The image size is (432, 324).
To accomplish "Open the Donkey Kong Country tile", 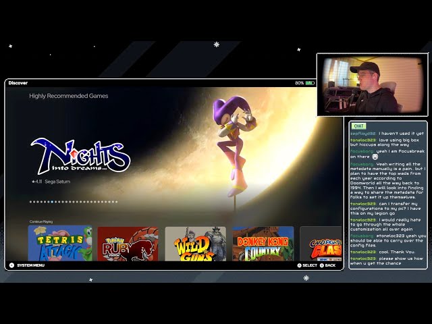I will [263, 244].
